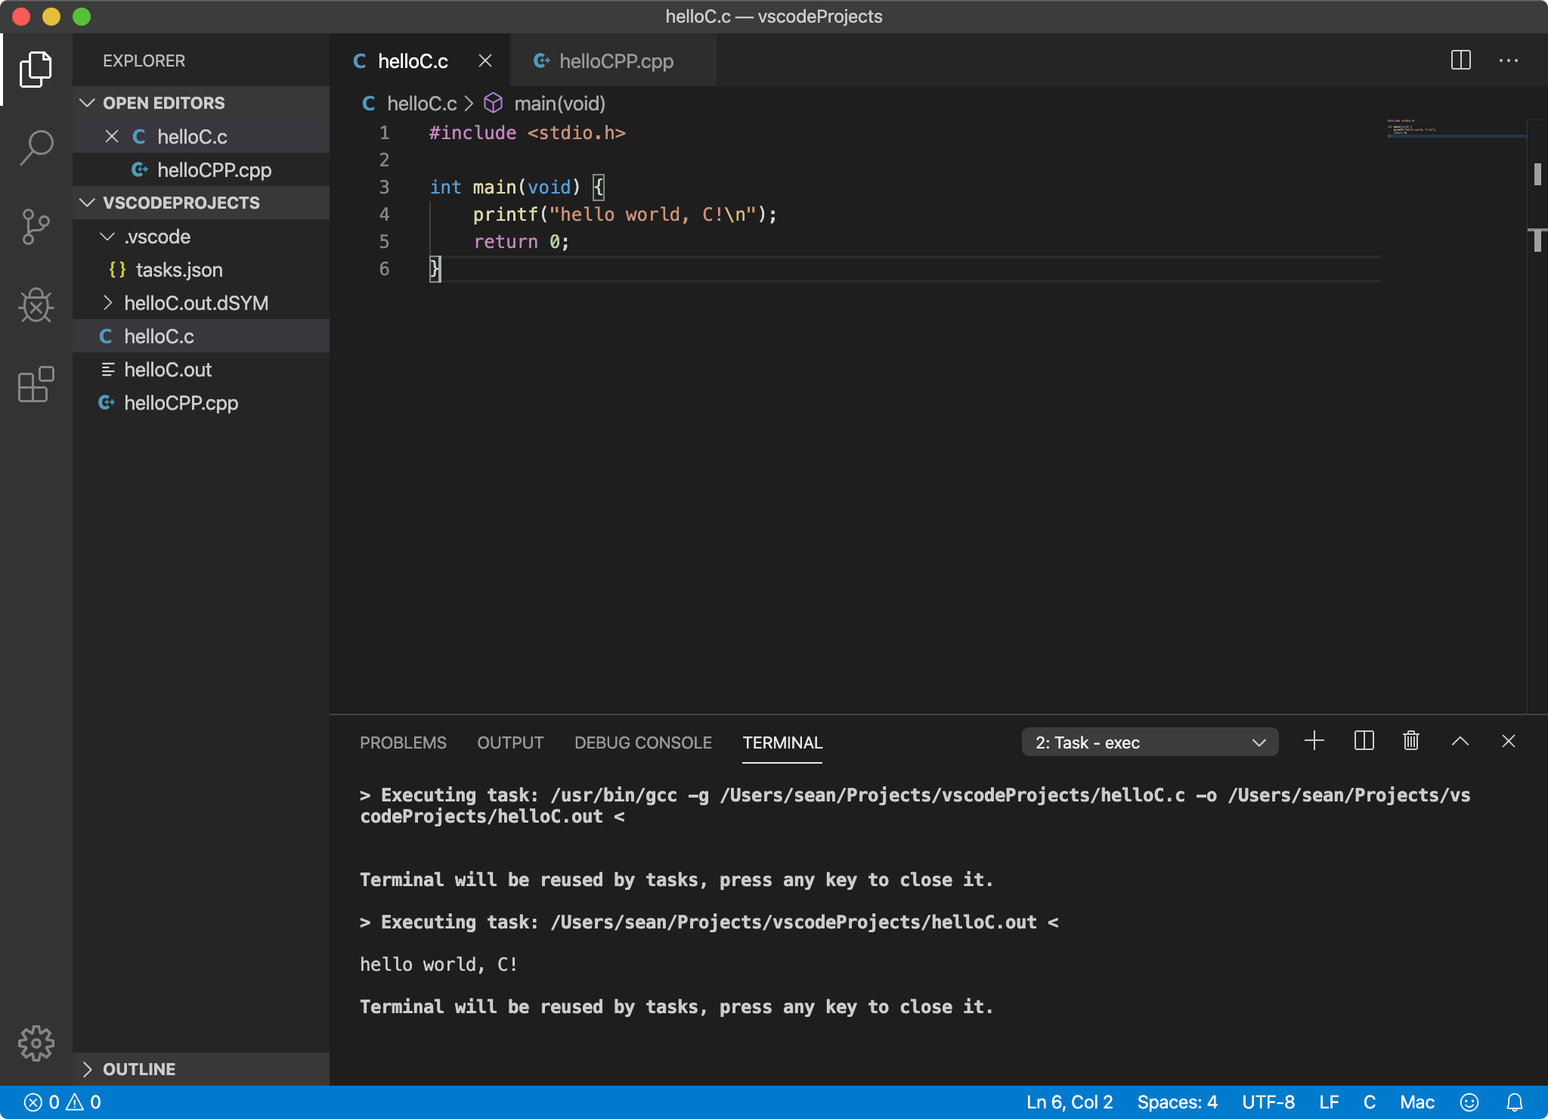Switch to the helloCPP.cpp editor tab
This screenshot has width=1548, height=1119.
tap(615, 61)
